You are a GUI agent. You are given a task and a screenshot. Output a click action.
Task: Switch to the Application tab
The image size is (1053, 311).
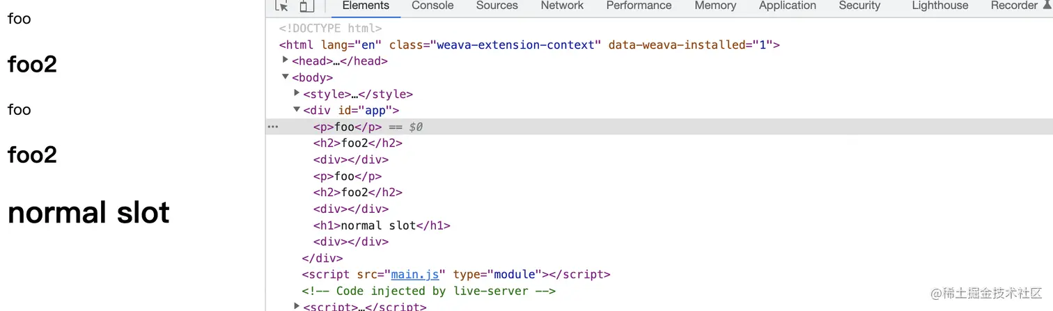[x=788, y=6]
